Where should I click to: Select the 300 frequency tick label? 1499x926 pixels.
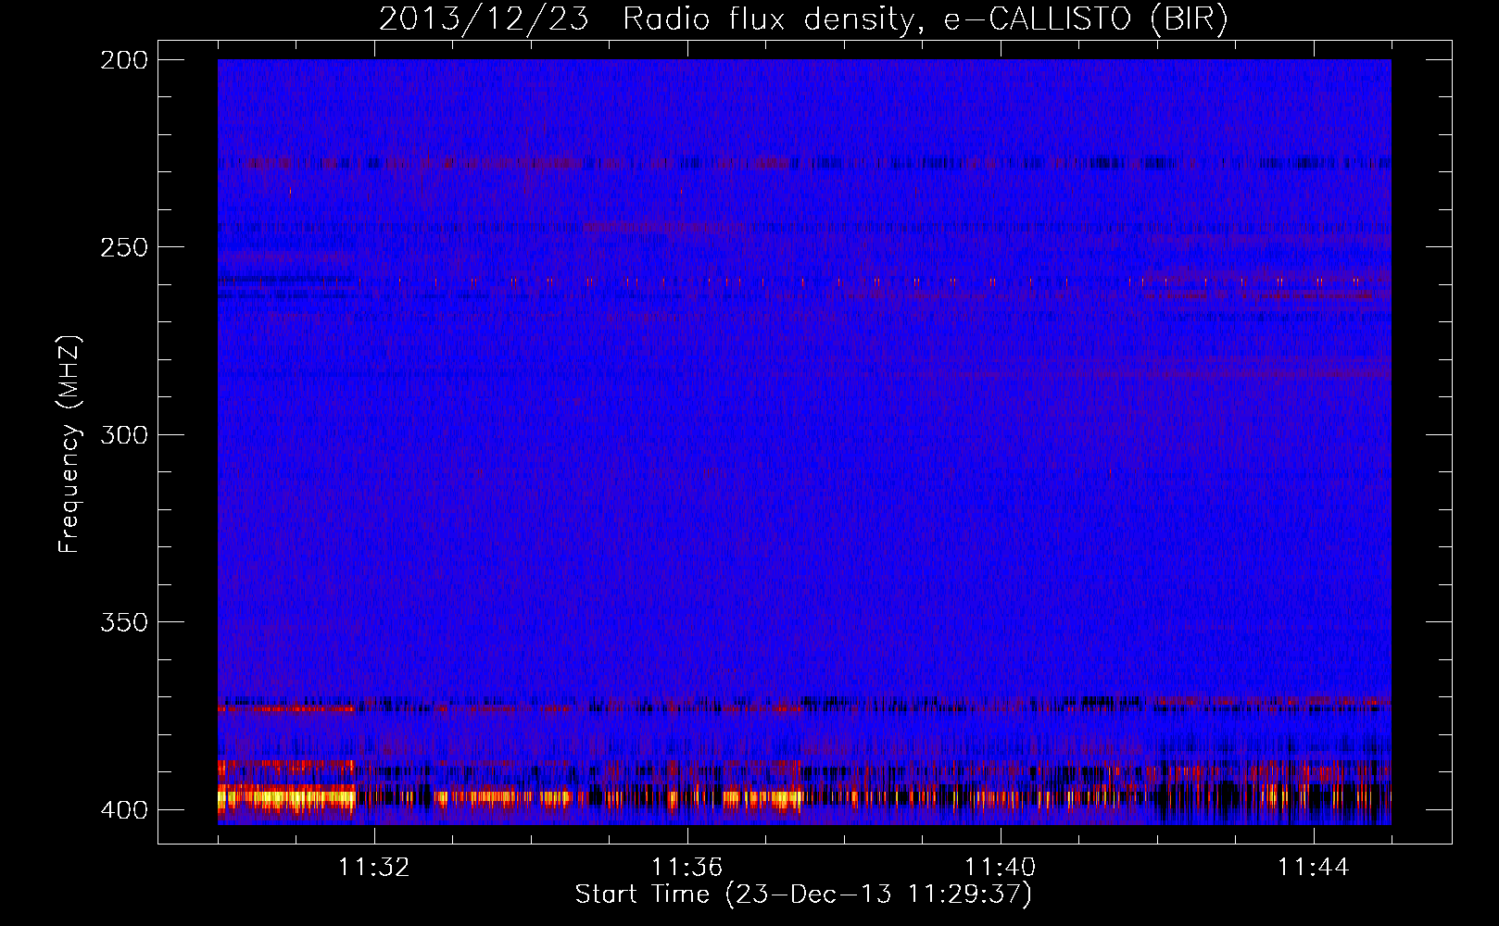[124, 435]
